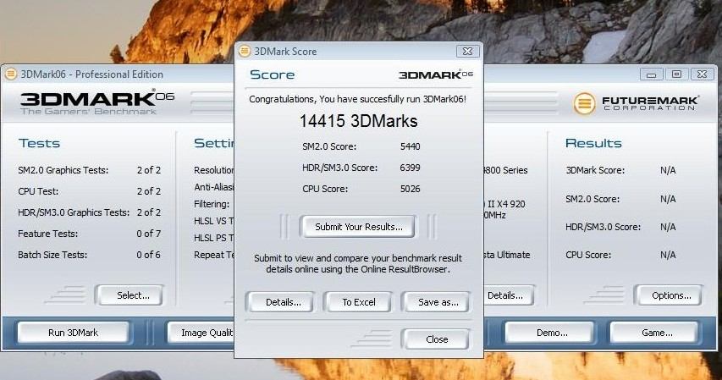722x380 pixels.
Task: Click the '800 Series' graphics text
Action: pos(505,170)
